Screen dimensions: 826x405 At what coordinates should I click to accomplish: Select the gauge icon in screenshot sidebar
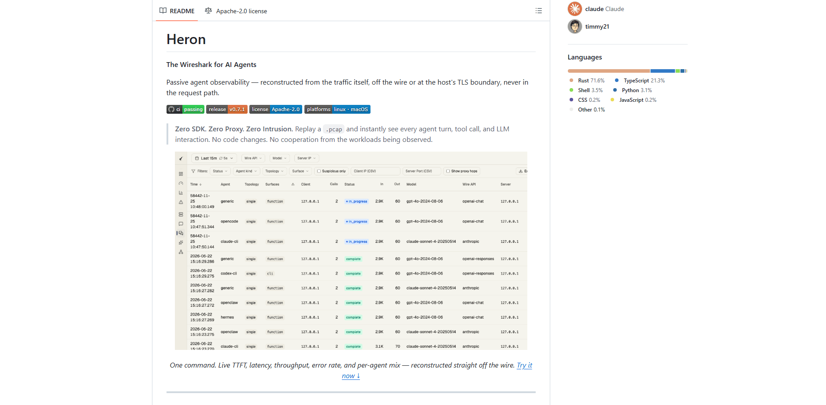(181, 183)
